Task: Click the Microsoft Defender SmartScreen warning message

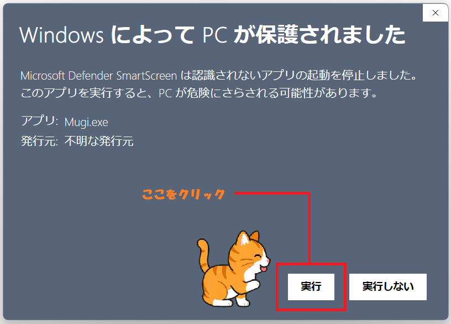Action: (219, 84)
